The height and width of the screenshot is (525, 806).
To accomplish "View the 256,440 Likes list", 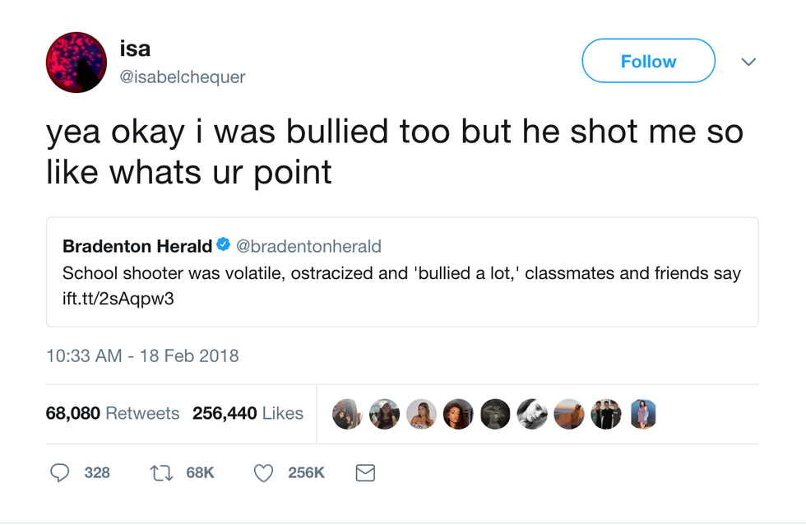I will click(248, 413).
